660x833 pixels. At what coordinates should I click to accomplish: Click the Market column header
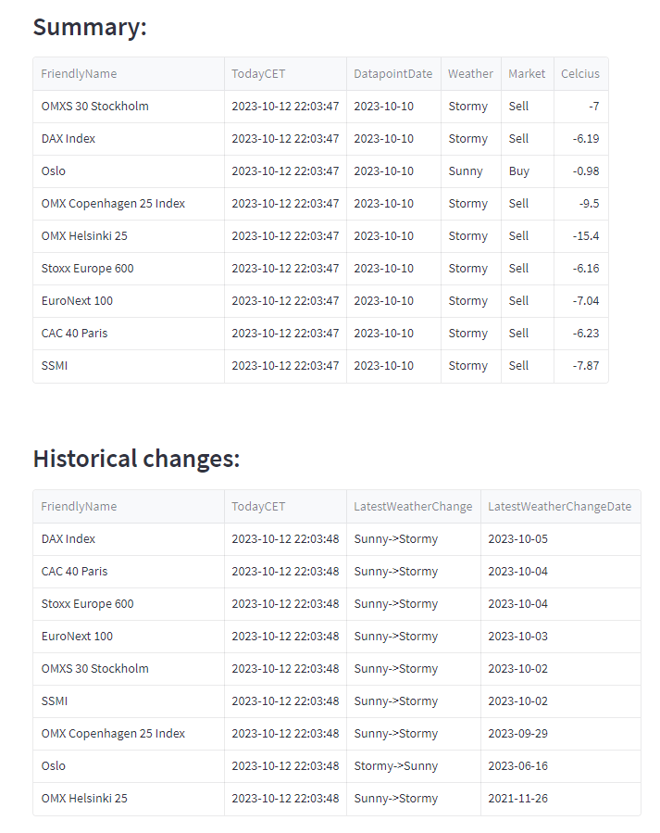[527, 74]
